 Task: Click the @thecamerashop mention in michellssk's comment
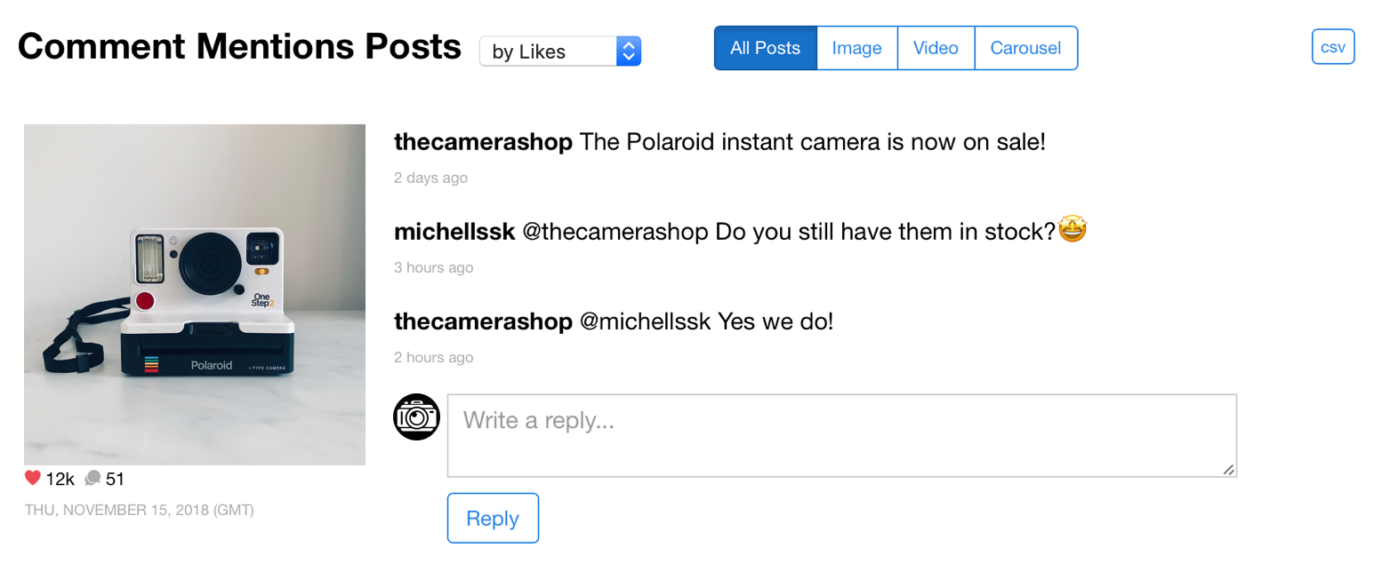[x=615, y=232]
